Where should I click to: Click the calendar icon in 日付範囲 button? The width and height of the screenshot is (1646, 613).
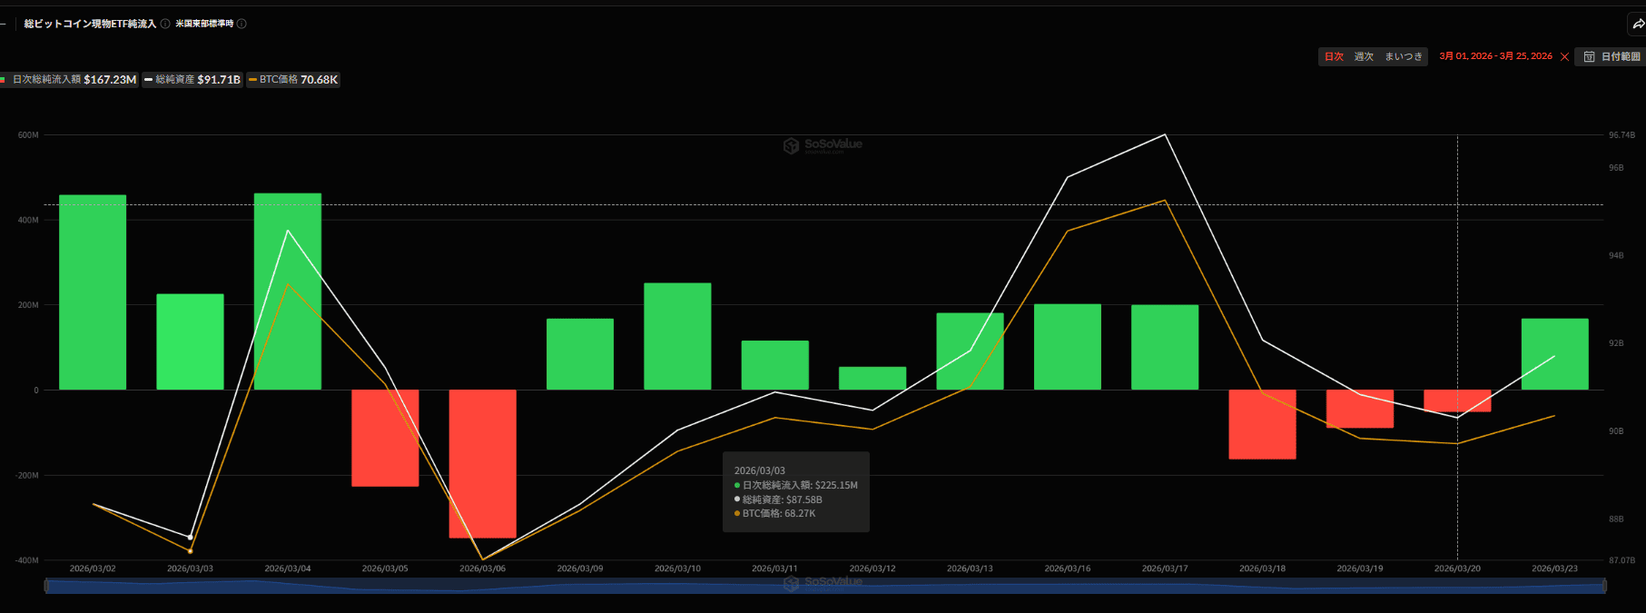point(1589,57)
